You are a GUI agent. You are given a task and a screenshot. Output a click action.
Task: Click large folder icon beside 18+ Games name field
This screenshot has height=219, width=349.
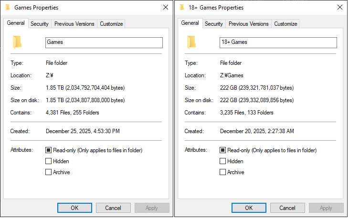(x=191, y=42)
